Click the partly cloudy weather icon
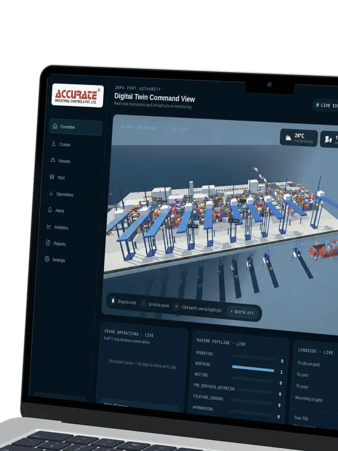Screen dimensions: 338x451 [x=288, y=138]
